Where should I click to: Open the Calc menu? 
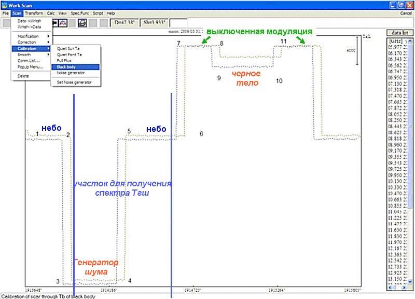click(51, 13)
